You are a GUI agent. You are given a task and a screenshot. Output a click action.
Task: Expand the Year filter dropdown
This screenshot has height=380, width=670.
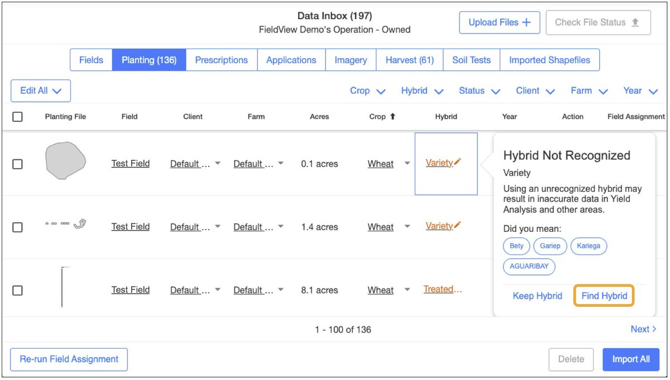point(641,91)
